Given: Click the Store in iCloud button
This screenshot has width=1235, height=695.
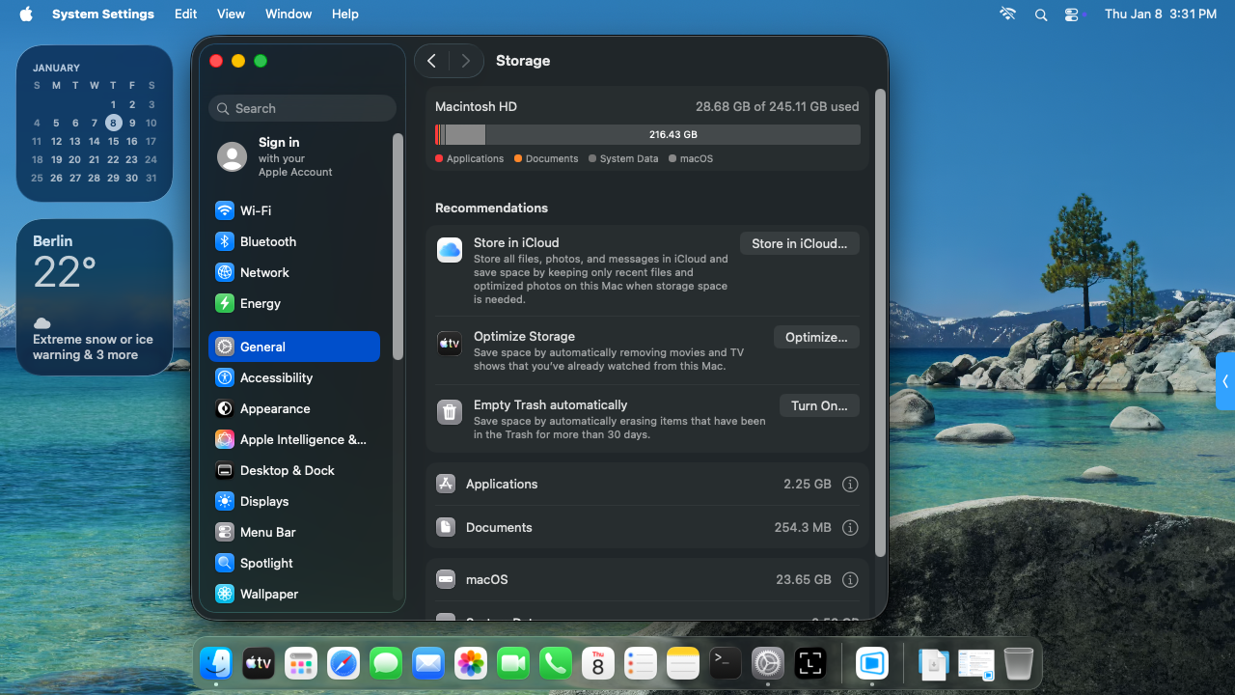Looking at the screenshot, I should point(799,244).
